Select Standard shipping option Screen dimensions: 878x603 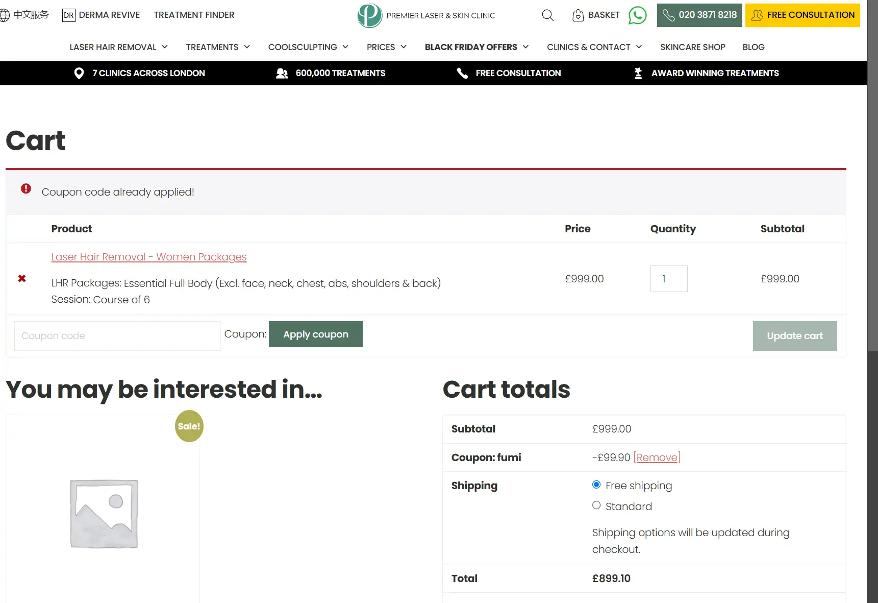596,505
